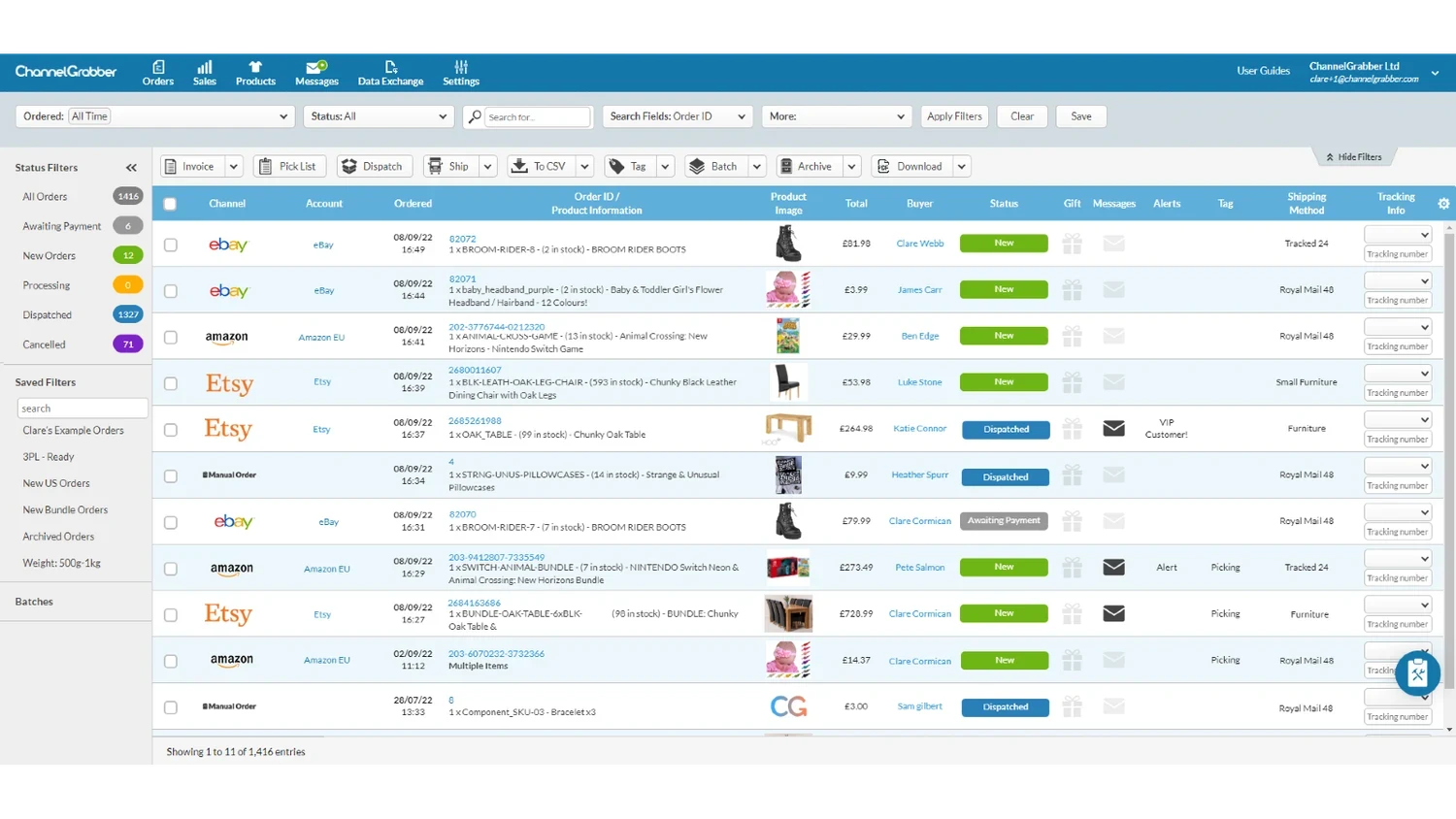Open message envelope for Pete Salmon order
The image size is (1456, 819).
click(x=1113, y=567)
